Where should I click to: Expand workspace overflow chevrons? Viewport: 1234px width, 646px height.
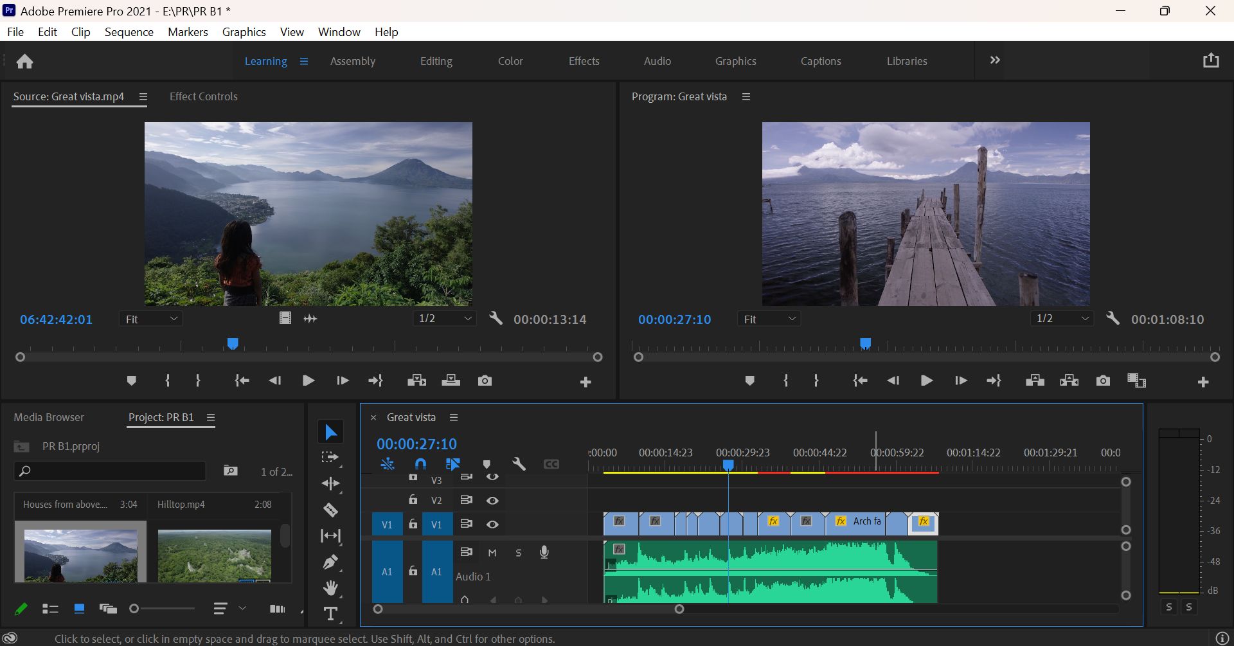pyautogui.click(x=995, y=60)
